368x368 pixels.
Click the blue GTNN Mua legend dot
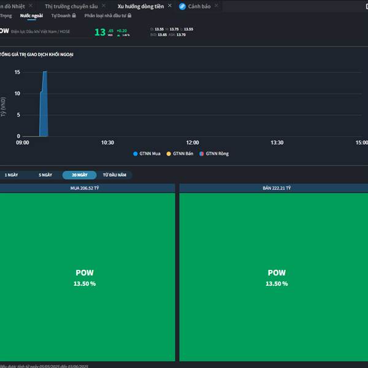tap(135, 154)
